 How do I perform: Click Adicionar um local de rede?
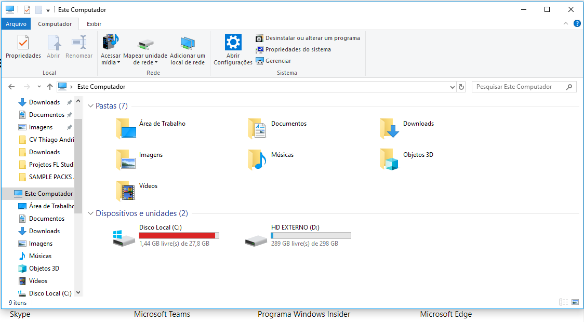tap(187, 48)
